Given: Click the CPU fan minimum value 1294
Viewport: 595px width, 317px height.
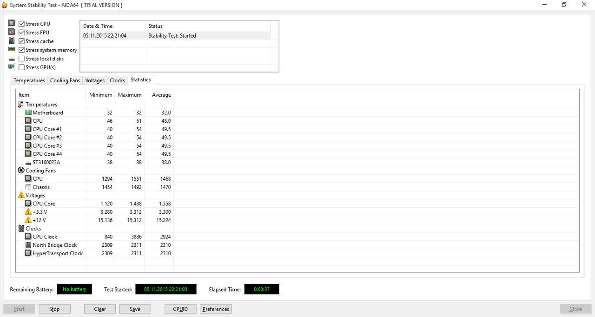Looking at the screenshot, I should pos(107,179).
